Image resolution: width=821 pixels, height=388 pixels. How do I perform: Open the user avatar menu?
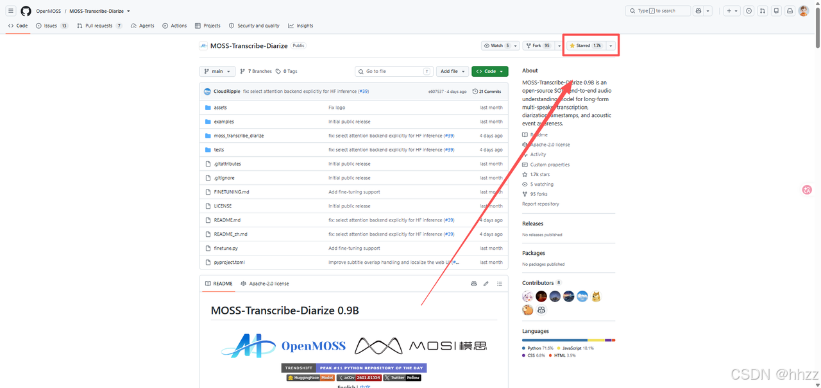pos(804,11)
